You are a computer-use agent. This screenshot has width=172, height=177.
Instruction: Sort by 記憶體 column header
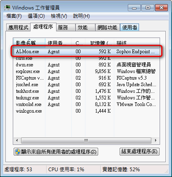point(99,43)
